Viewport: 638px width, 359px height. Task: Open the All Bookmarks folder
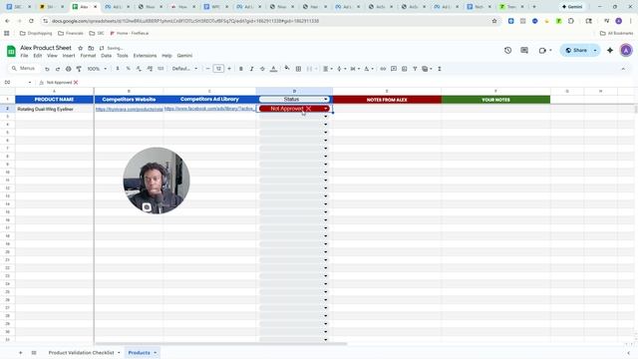616,33
